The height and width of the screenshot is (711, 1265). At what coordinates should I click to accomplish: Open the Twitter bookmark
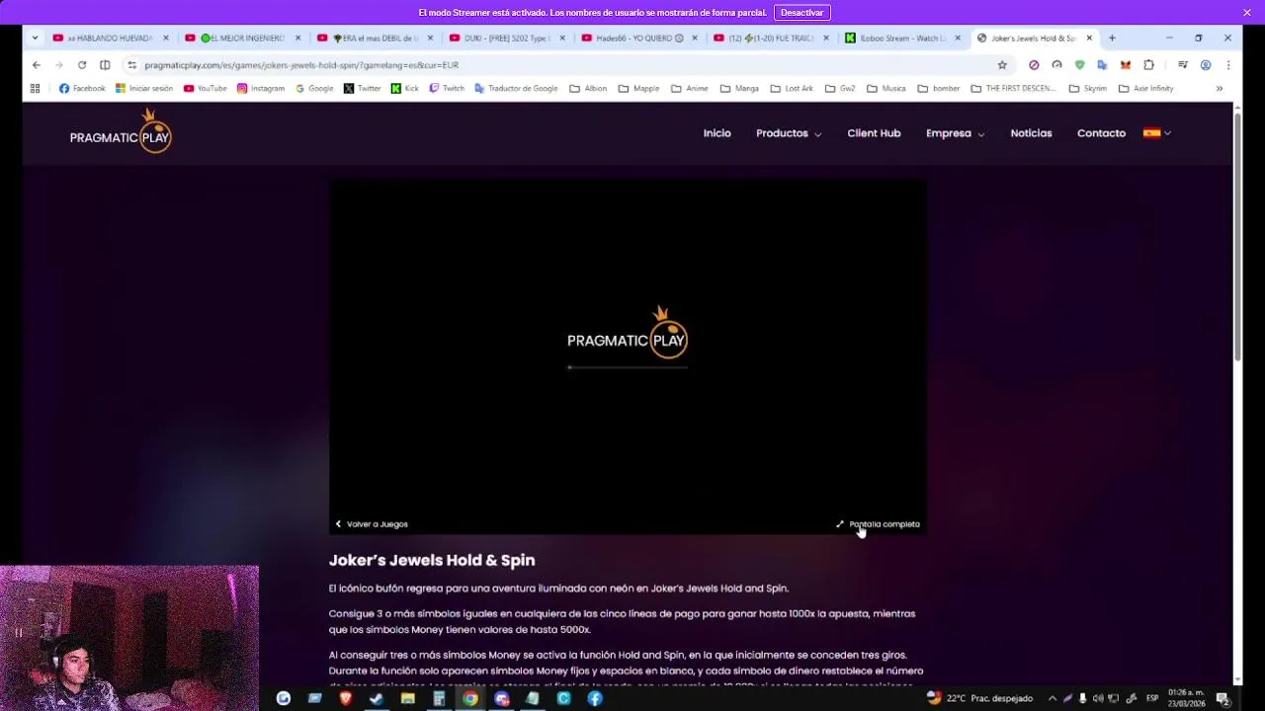pos(363,89)
